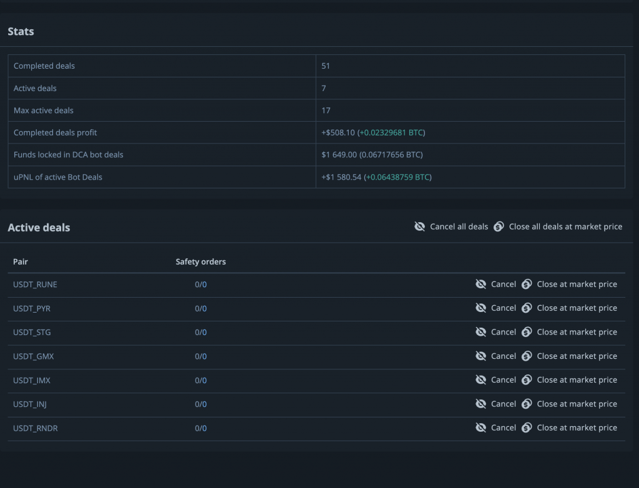Screen dimensions: 639x488
Task: Click safety orders 0/0 for USDT_STG
Action: click(200, 333)
